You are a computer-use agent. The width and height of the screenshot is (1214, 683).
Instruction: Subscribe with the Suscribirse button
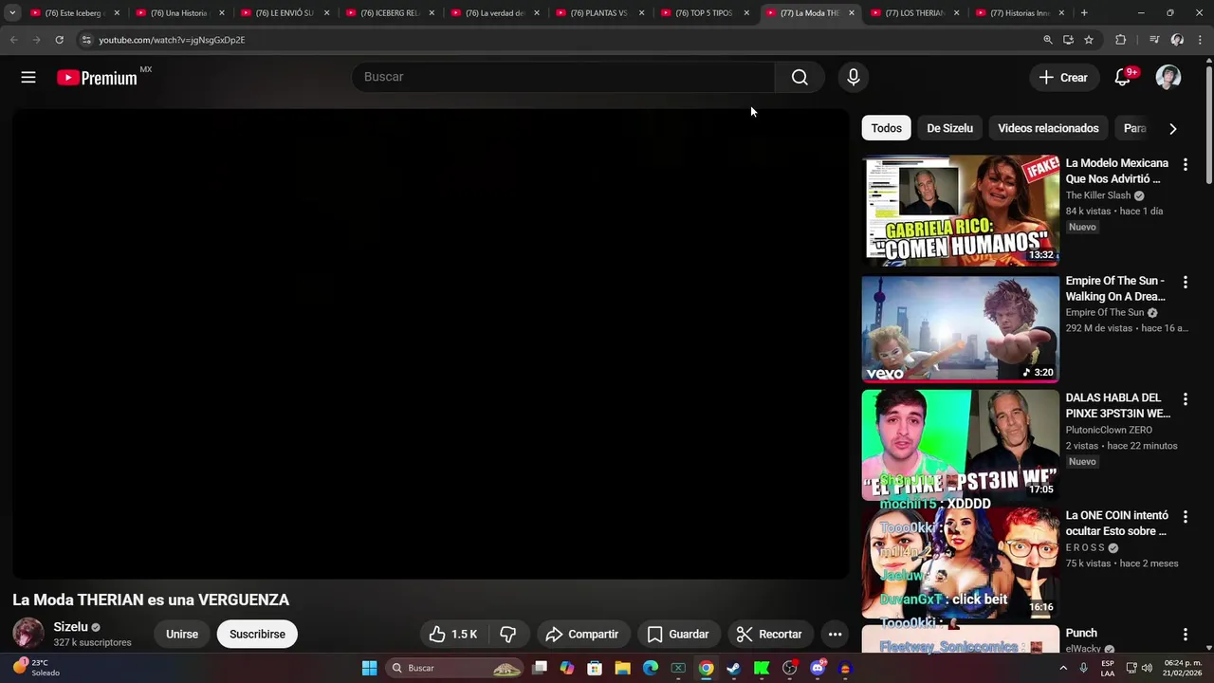257,635
